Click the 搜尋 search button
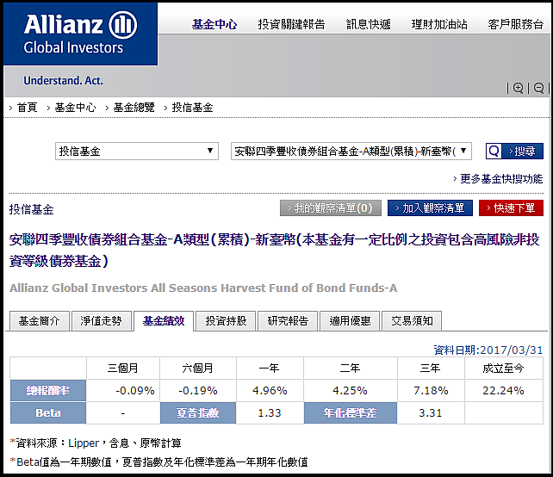Screen dimensions: 553x477 point(514,152)
